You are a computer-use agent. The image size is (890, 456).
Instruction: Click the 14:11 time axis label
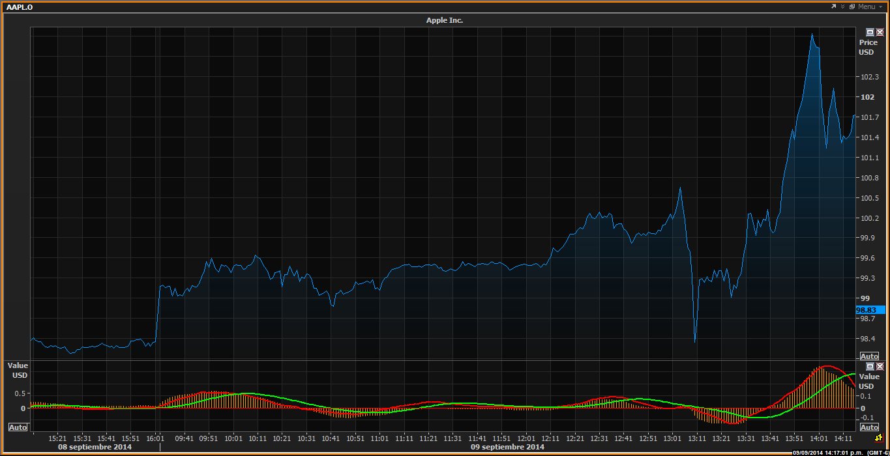click(843, 438)
